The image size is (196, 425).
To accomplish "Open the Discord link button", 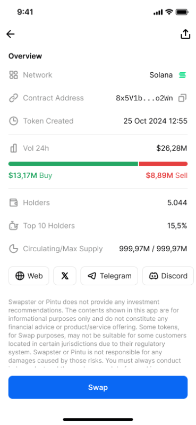I will [x=168, y=276].
